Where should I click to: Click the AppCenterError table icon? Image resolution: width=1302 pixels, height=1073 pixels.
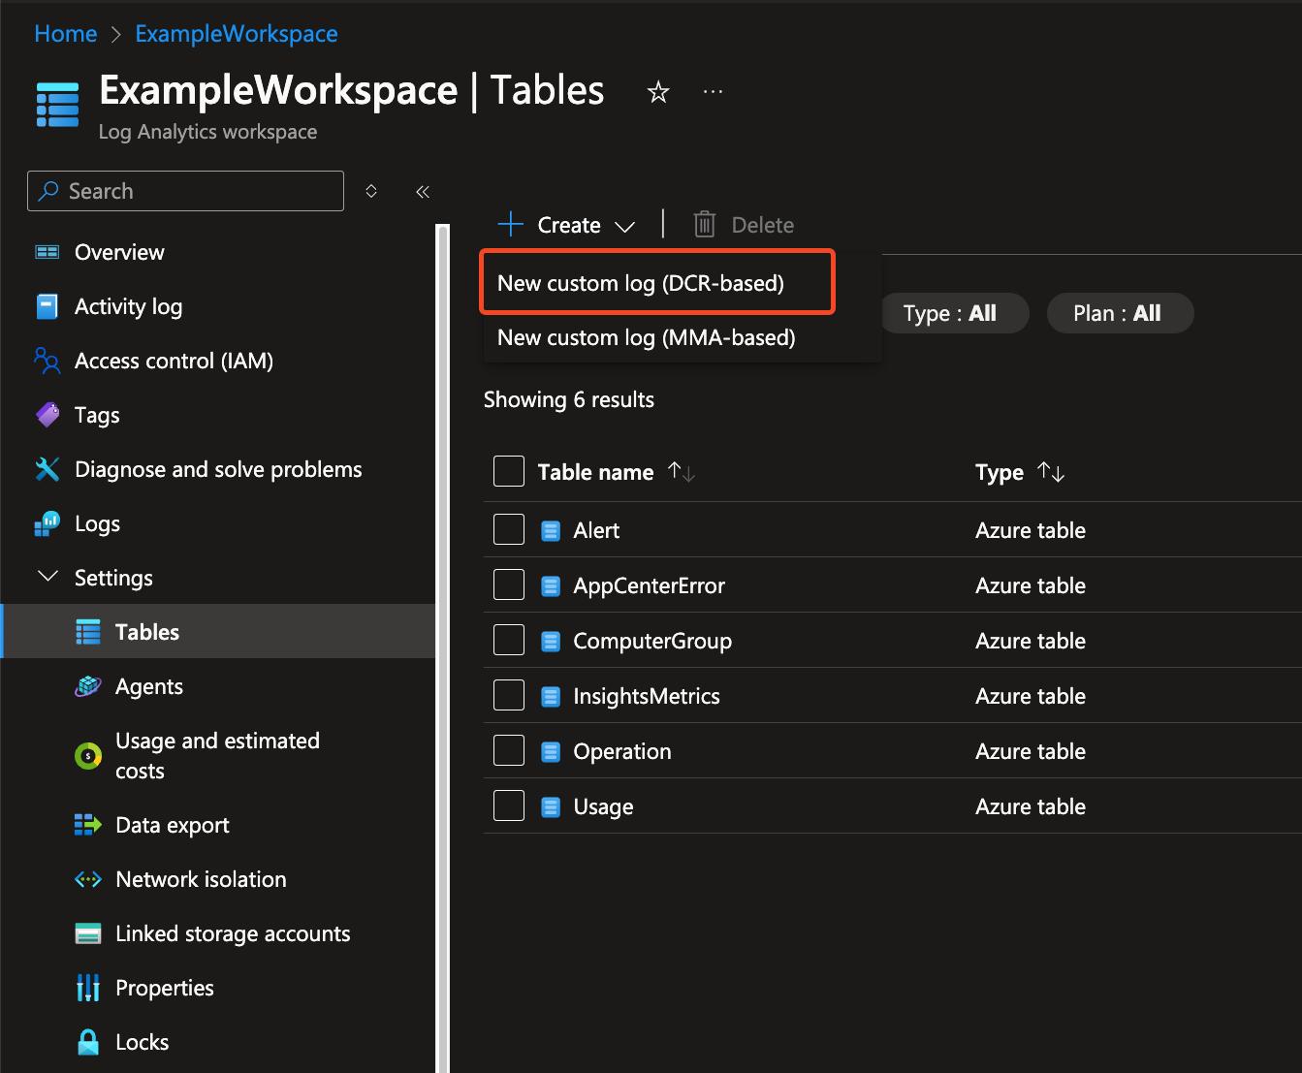pos(551,585)
